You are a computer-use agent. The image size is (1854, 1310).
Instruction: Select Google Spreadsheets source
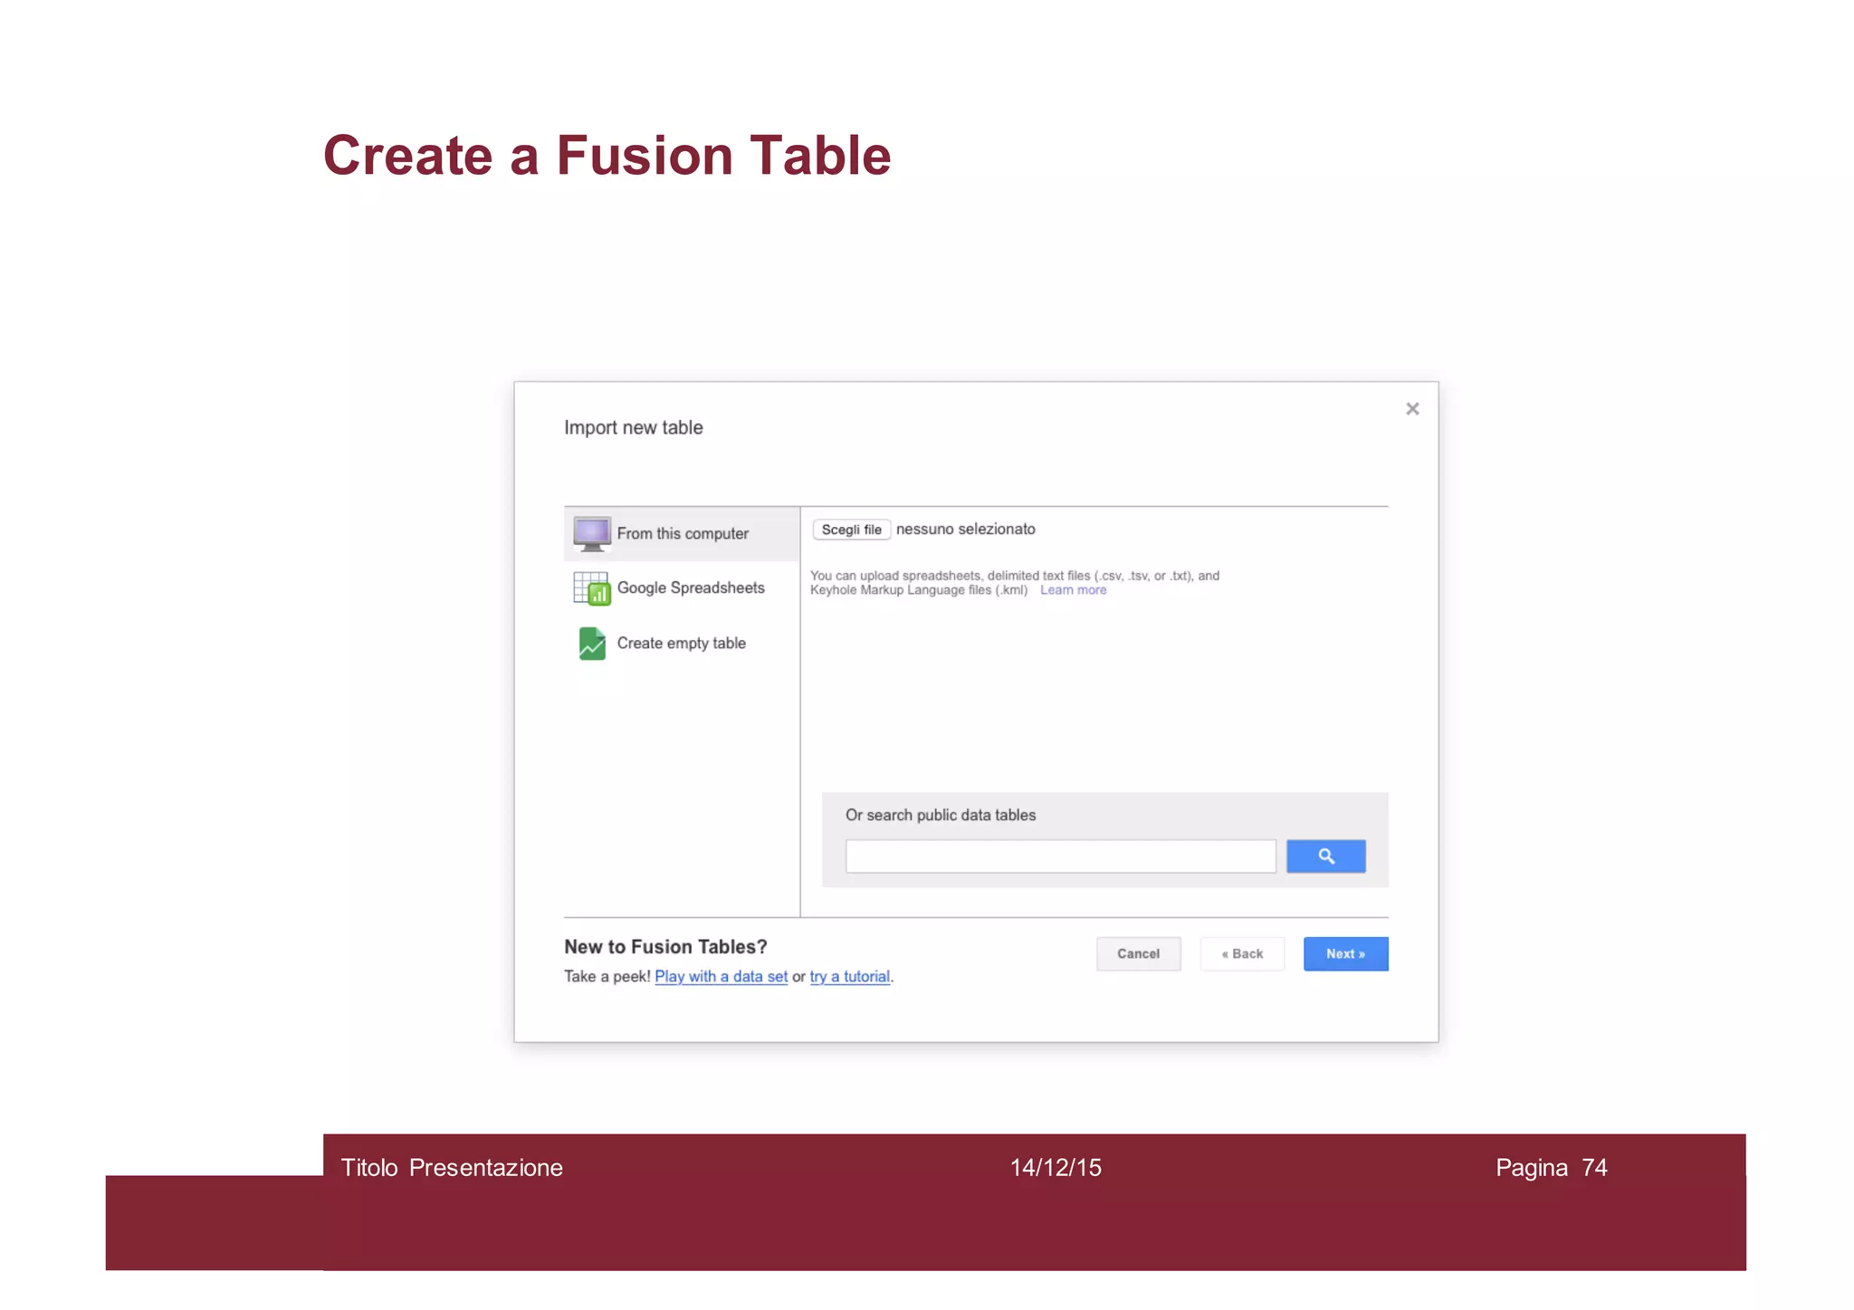682,588
